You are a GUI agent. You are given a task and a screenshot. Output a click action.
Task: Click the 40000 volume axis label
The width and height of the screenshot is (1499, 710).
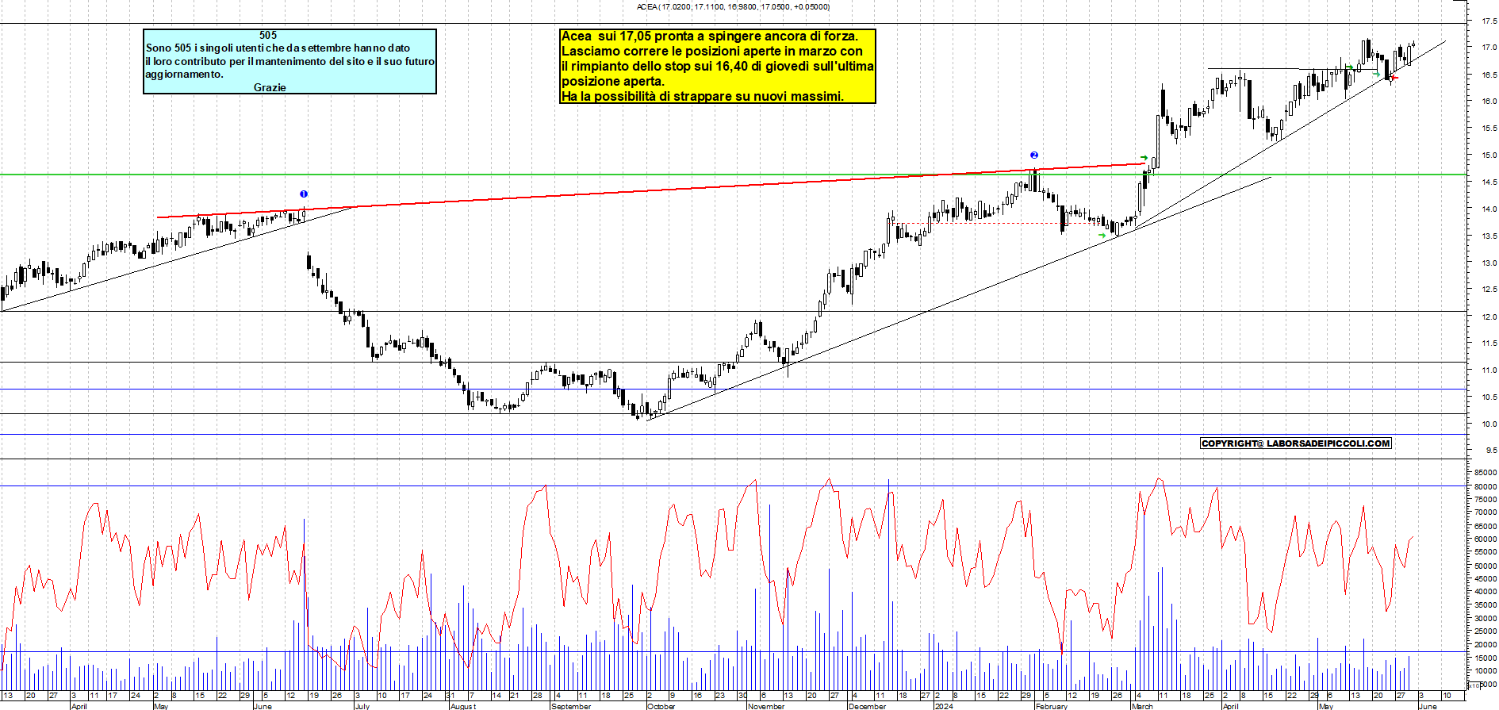(x=1486, y=592)
